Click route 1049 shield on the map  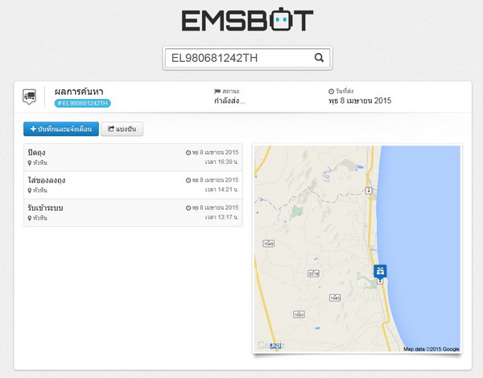click(268, 244)
